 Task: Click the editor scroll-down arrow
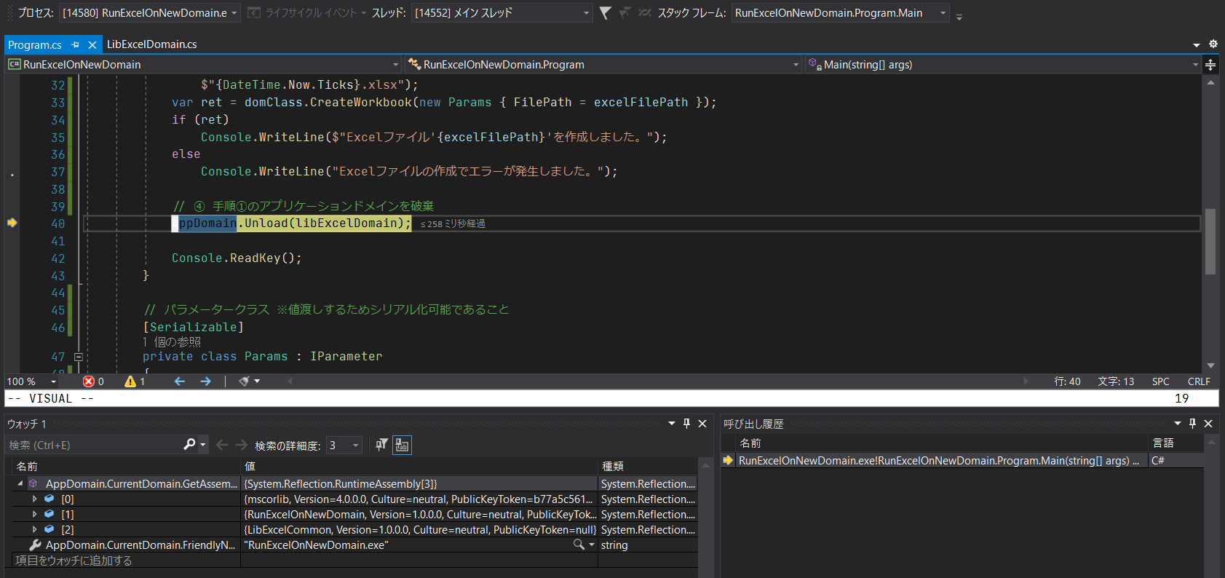tap(1210, 366)
